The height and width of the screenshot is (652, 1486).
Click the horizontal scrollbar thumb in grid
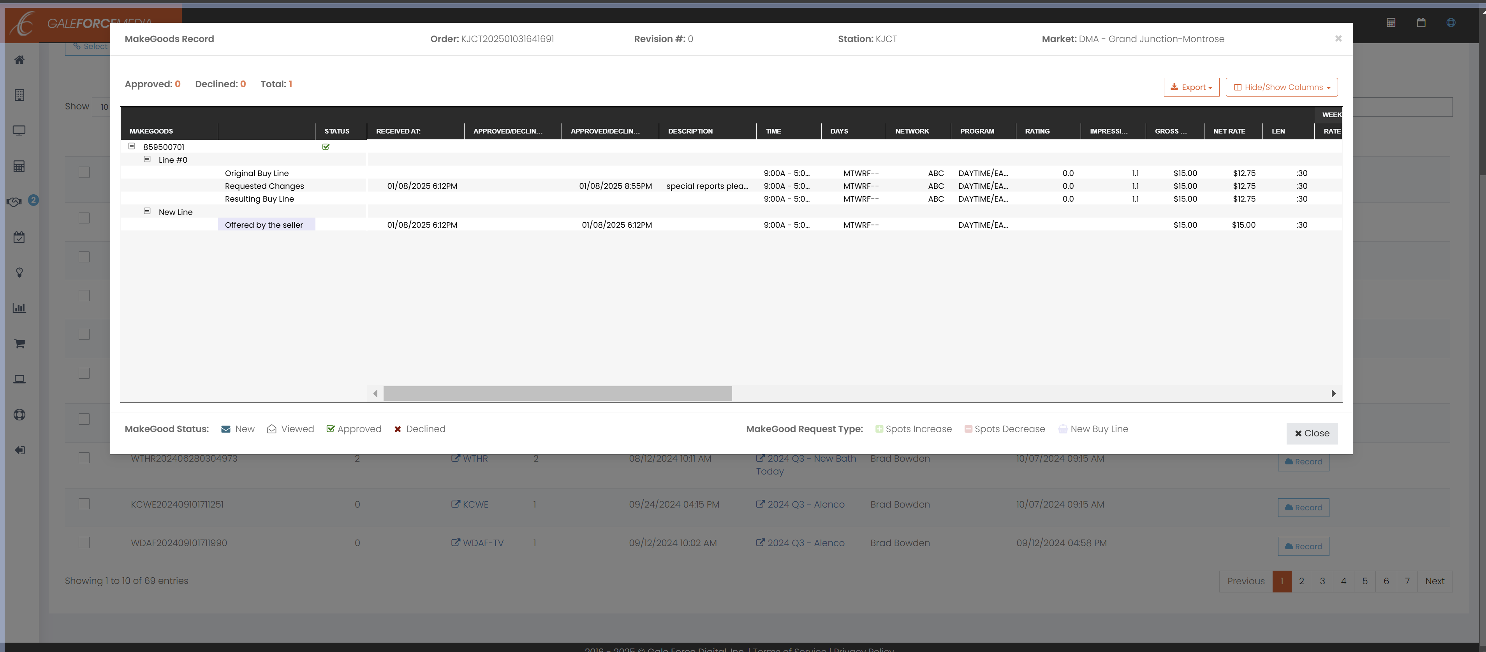coord(557,394)
